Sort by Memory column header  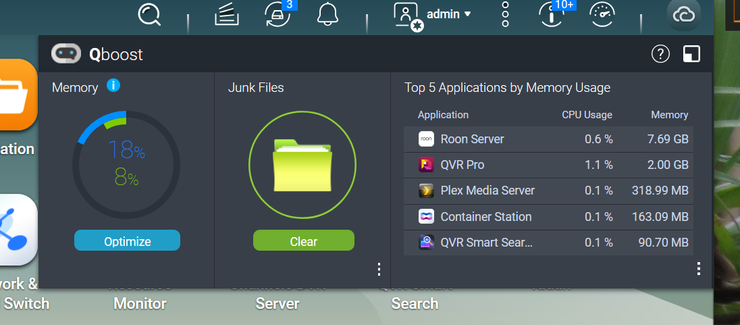[x=669, y=115]
